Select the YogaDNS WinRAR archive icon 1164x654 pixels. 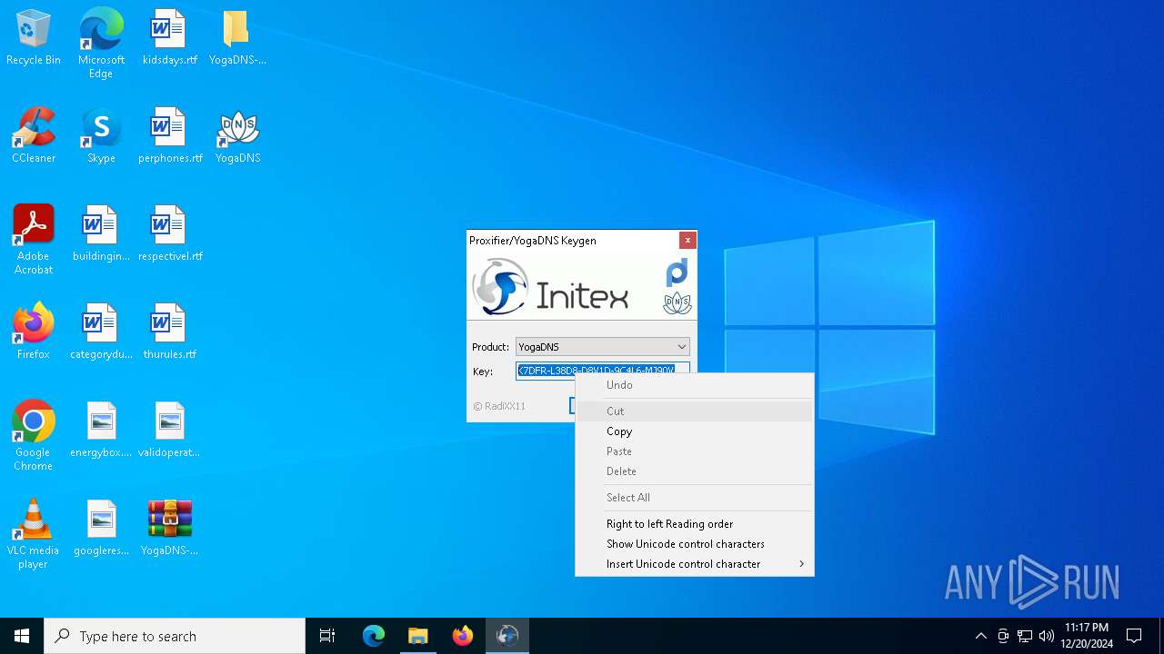pyautogui.click(x=169, y=529)
